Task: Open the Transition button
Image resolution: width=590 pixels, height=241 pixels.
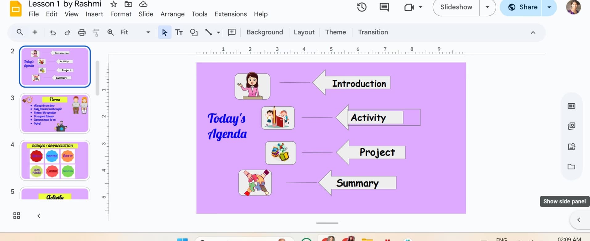Action: click(373, 32)
